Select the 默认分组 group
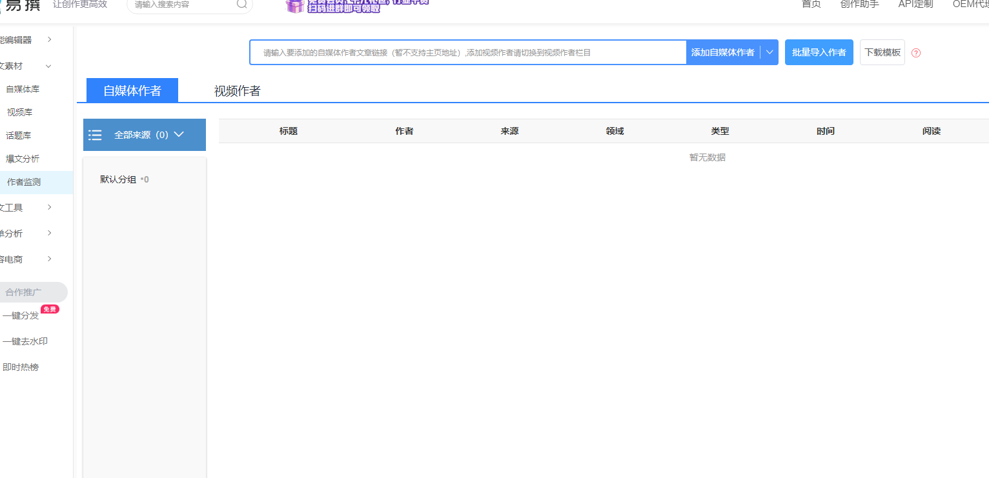Image resolution: width=989 pixels, height=478 pixels. point(117,179)
